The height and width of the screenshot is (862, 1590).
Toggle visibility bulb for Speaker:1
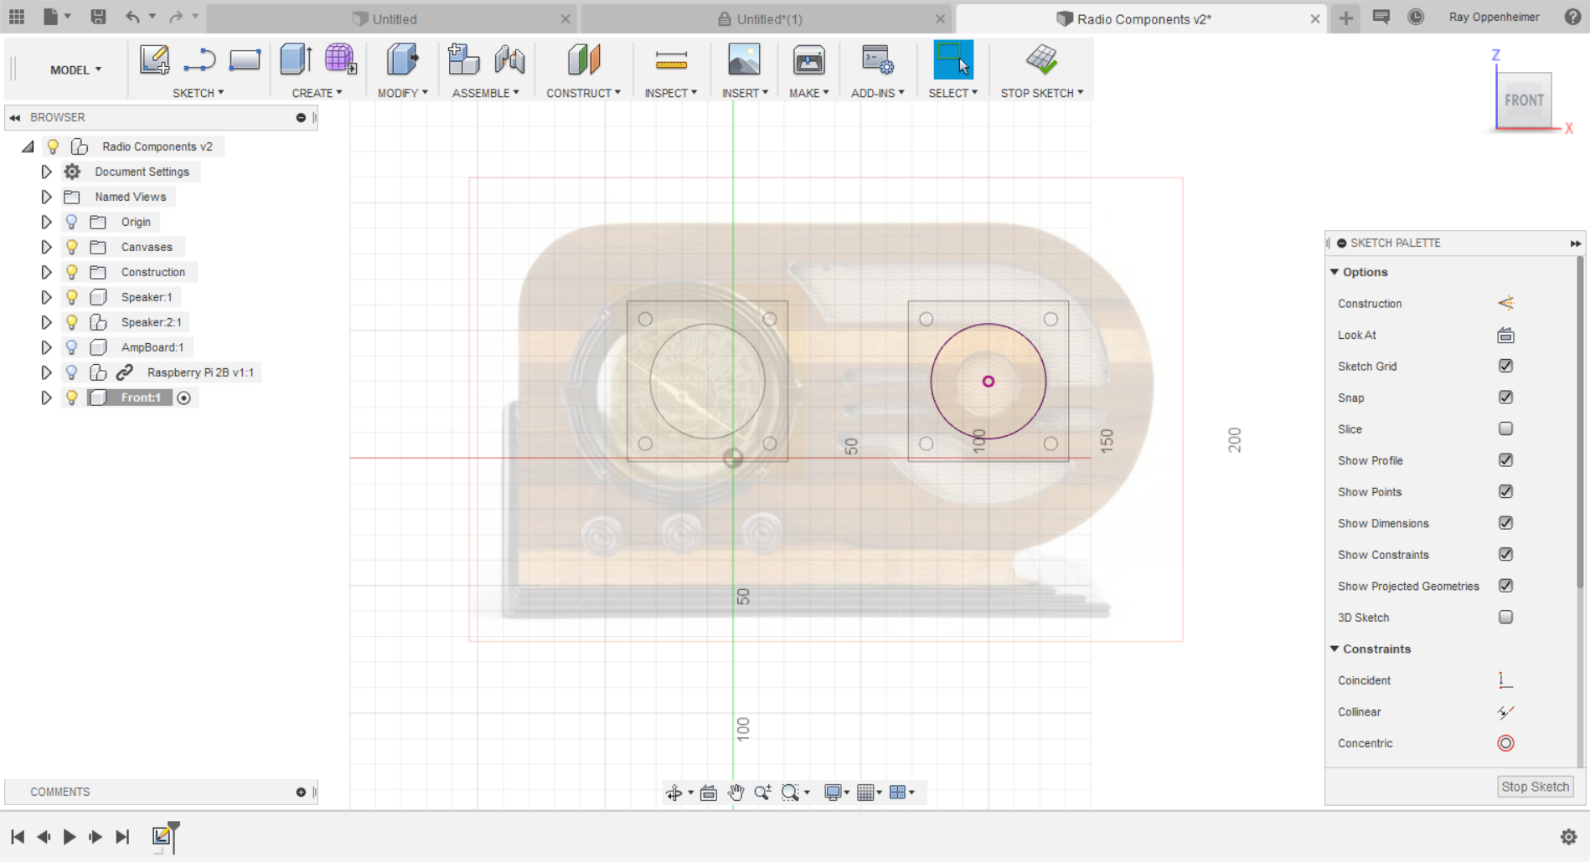72,297
